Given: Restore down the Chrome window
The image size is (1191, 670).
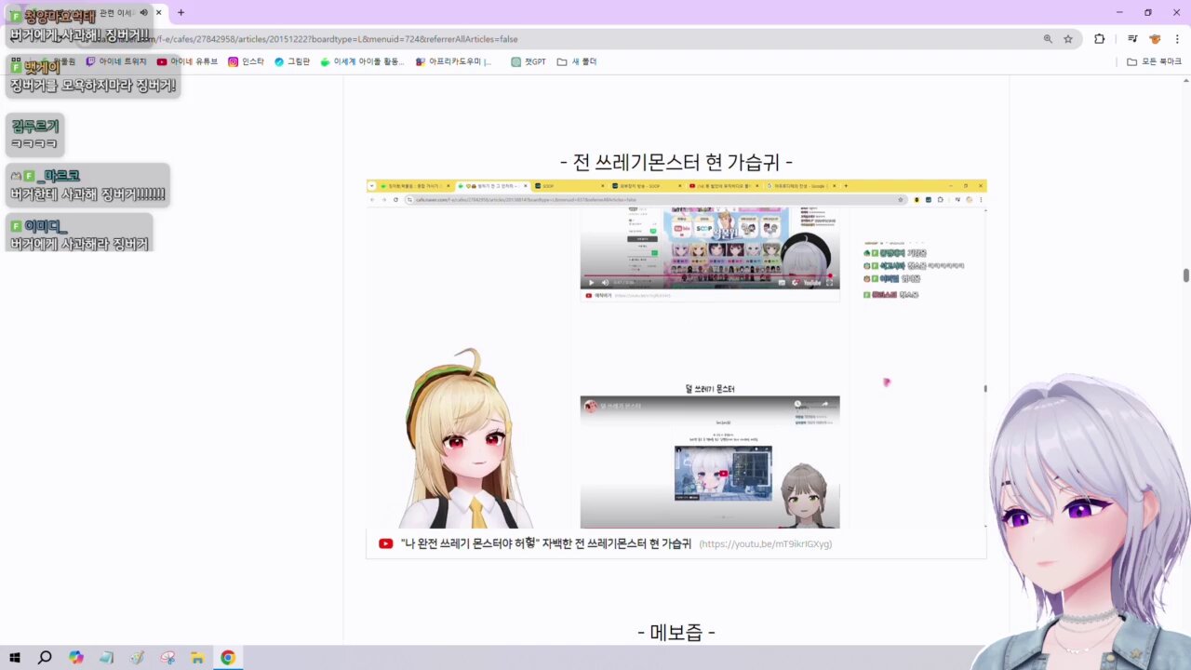Looking at the screenshot, I should (x=1148, y=12).
